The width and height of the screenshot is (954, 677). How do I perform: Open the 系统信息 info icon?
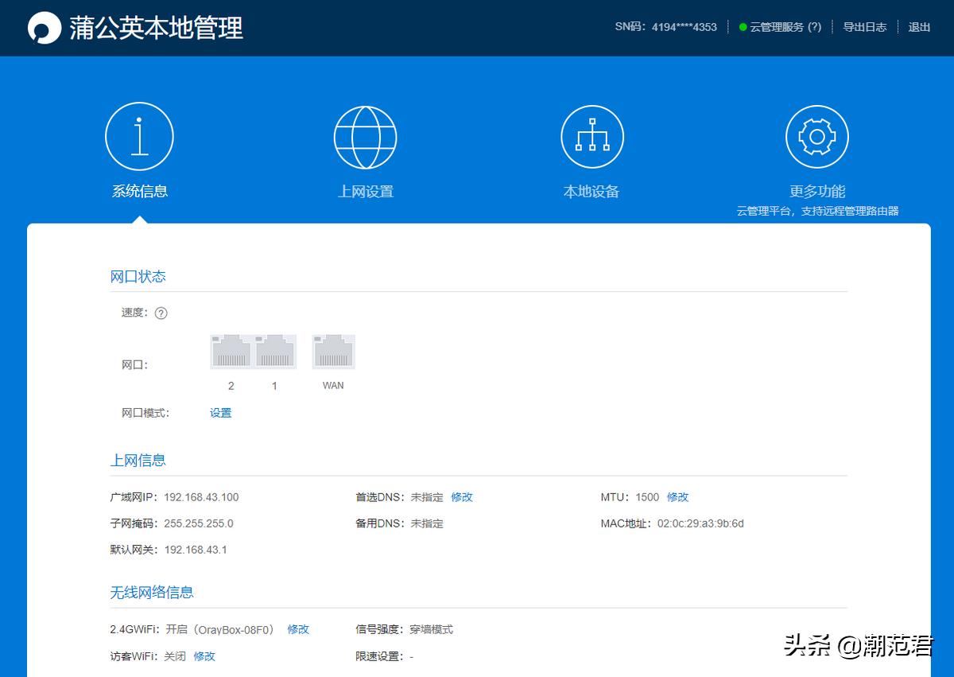click(x=139, y=135)
